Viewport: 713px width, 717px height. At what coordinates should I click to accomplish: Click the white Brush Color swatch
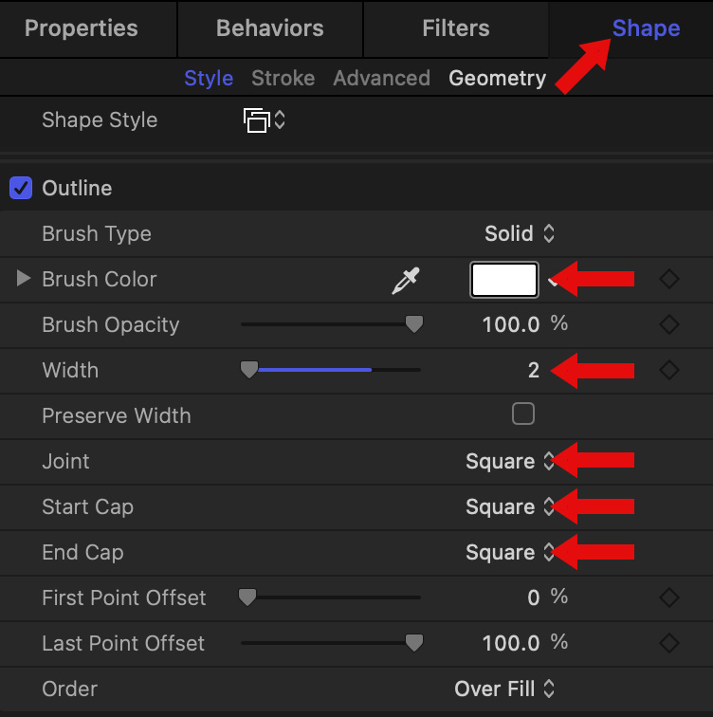click(x=504, y=280)
